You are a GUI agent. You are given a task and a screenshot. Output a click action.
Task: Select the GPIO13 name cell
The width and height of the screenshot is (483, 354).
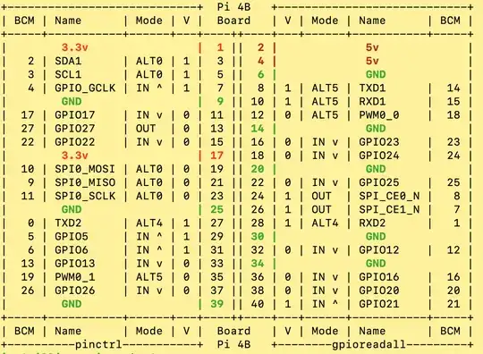coord(74,264)
